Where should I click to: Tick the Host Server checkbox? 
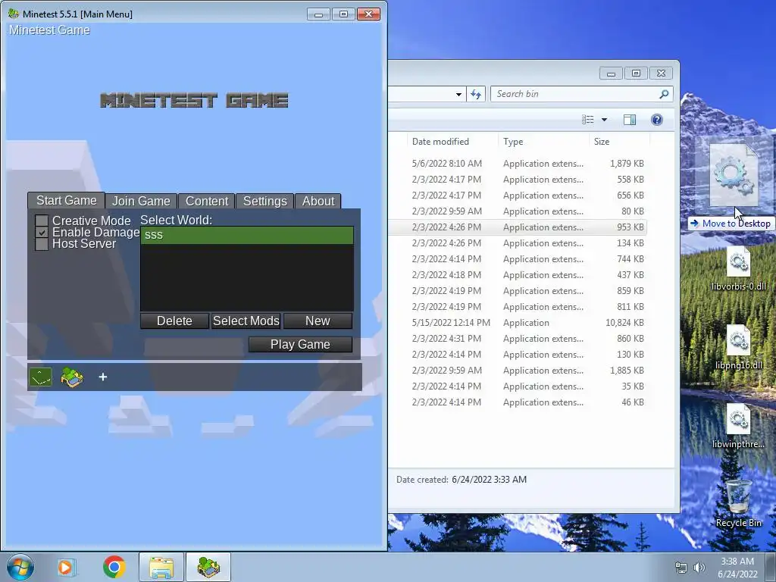(42, 244)
